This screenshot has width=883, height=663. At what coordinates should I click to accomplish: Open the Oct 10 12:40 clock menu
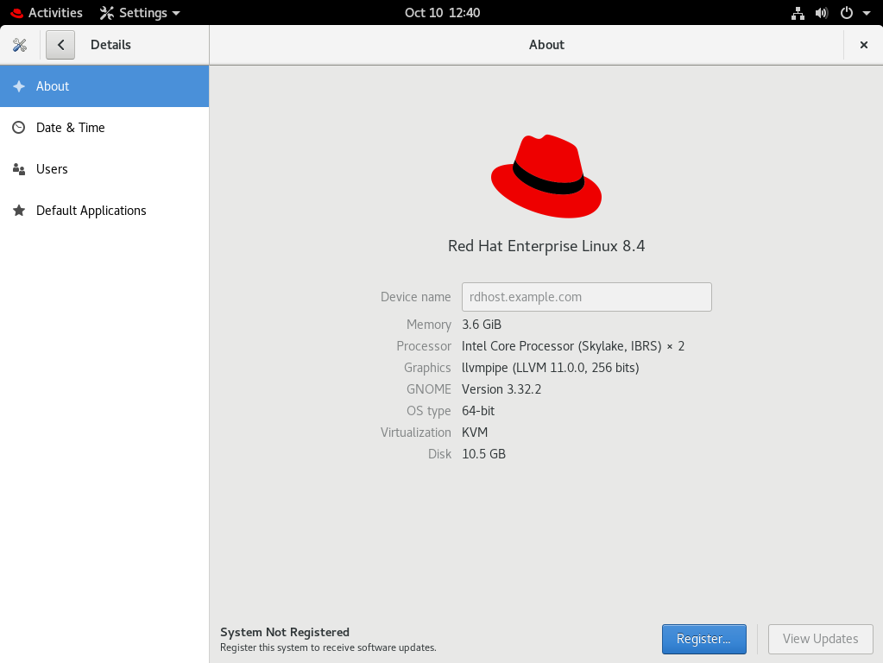[442, 13]
